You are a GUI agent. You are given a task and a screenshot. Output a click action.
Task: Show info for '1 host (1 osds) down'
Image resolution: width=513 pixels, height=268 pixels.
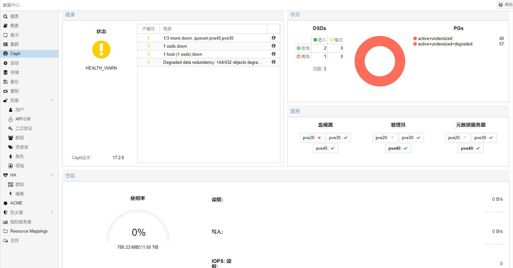click(274, 54)
